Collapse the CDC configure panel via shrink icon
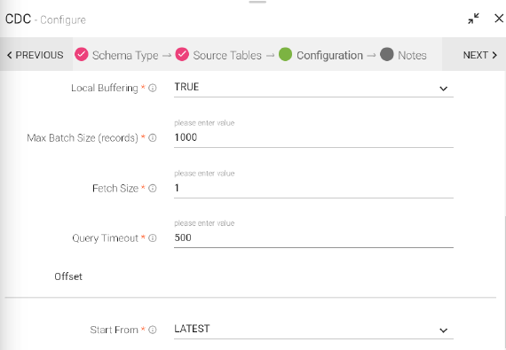 pos(473,19)
